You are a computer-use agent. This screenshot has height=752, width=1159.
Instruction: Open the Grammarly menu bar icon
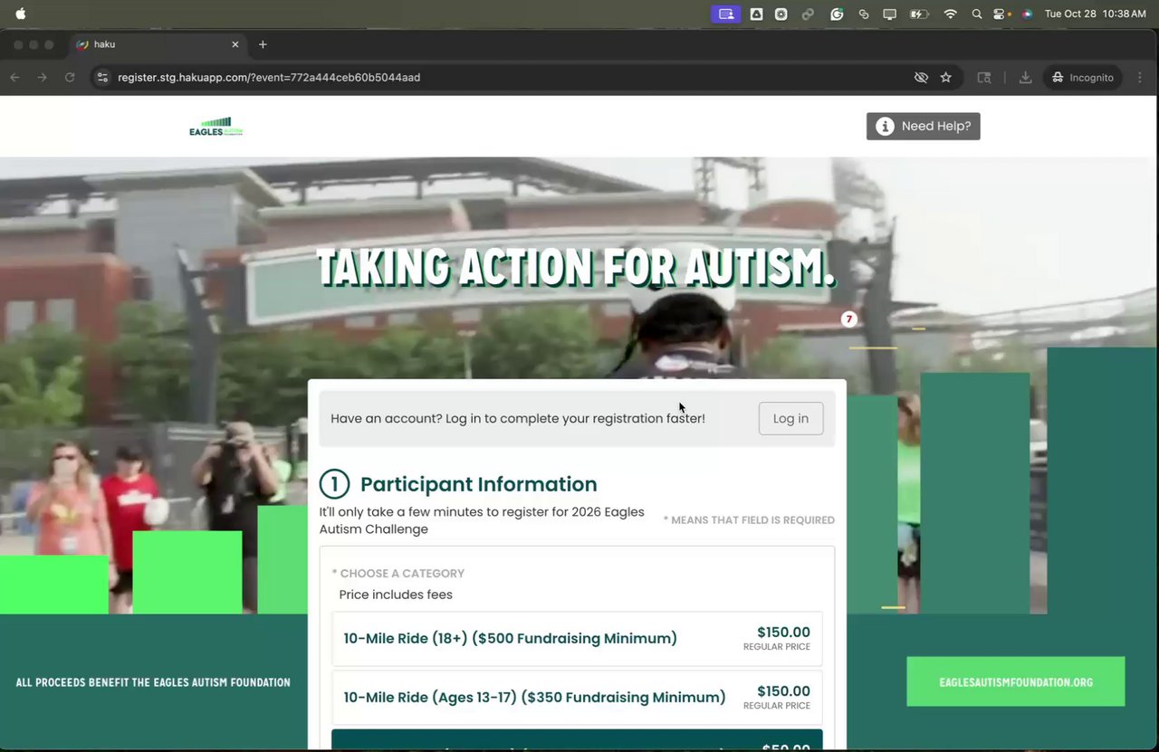click(838, 14)
